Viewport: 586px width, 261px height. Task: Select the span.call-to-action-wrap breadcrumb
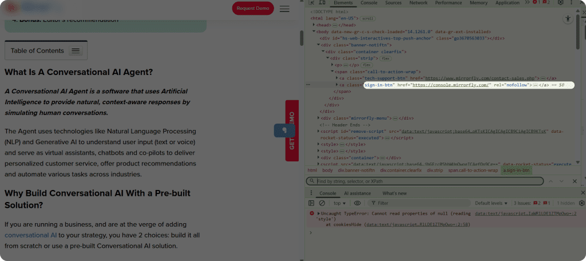[x=473, y=170]
